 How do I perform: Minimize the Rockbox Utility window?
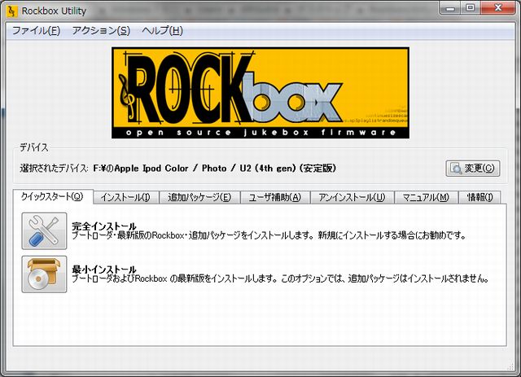pos(450,8)
